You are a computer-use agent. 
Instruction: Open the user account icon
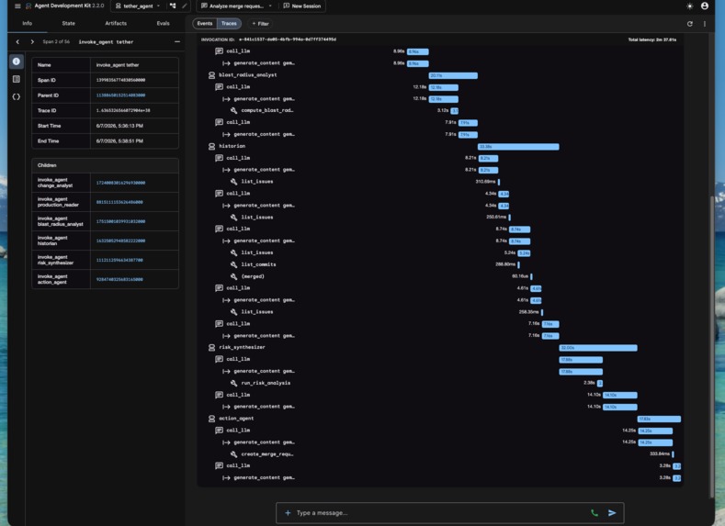coord(705,6)
